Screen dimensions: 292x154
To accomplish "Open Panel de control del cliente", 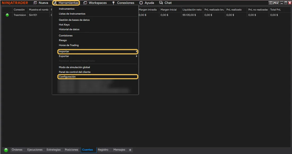I will click(75, 72).
